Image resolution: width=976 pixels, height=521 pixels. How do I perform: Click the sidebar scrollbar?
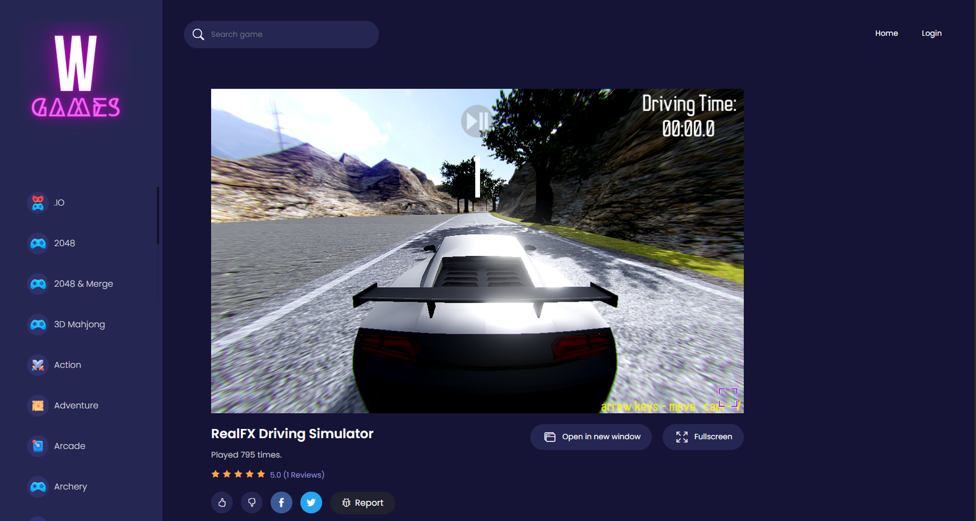coord(158,215)
